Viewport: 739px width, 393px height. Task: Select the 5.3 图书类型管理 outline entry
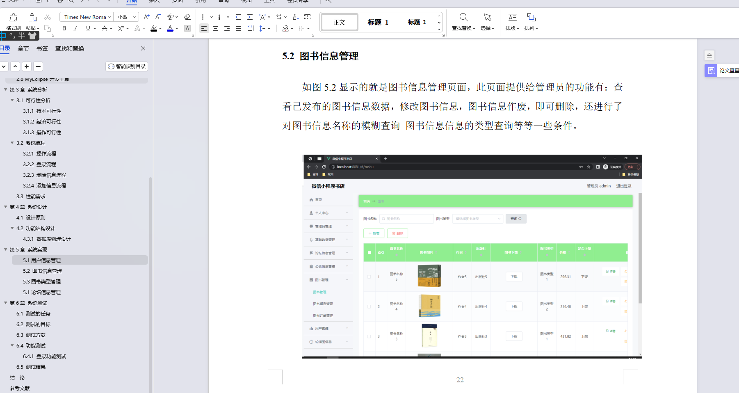pos(42,281)
